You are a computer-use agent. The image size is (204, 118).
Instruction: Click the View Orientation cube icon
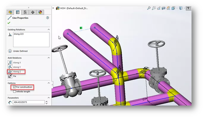173,8
